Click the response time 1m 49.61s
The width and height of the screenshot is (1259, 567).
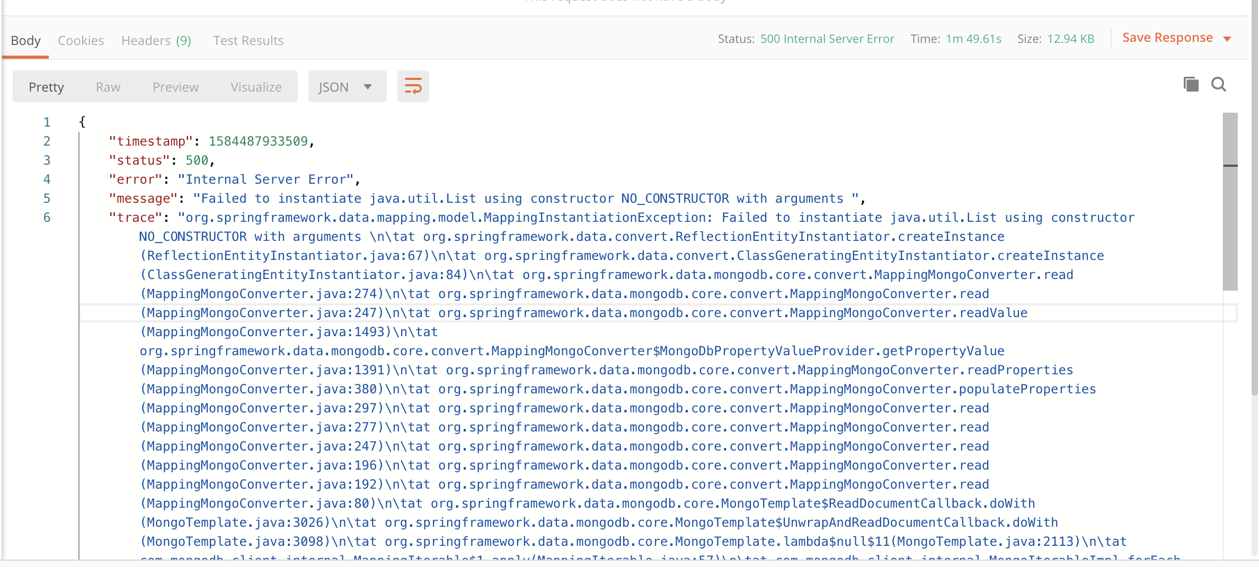(973, 39)
